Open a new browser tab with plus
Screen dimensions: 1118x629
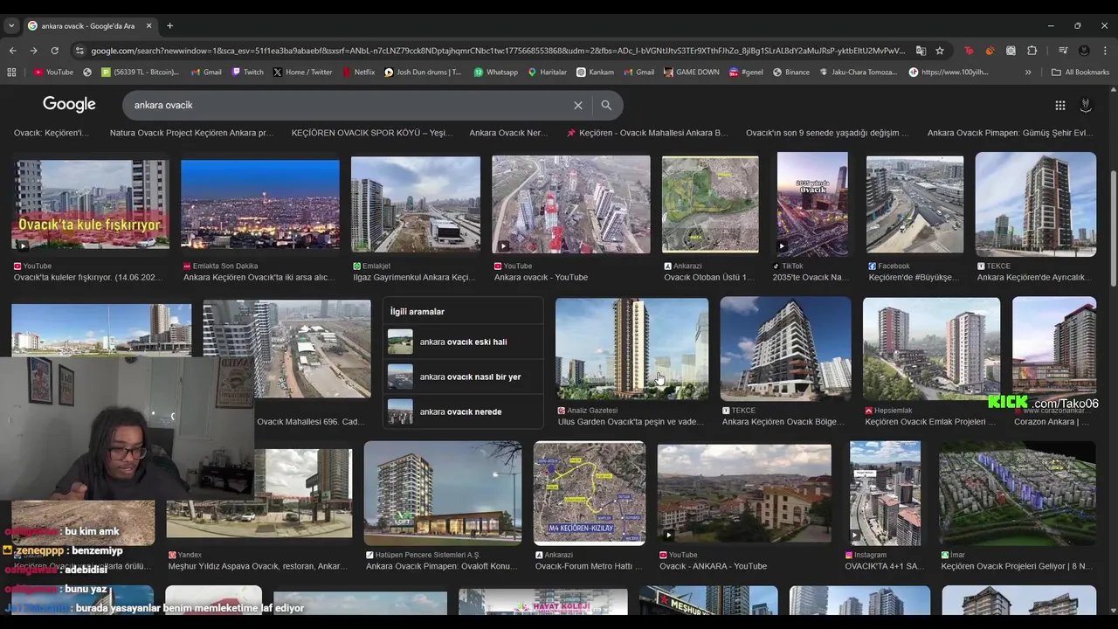coord(169,26)
